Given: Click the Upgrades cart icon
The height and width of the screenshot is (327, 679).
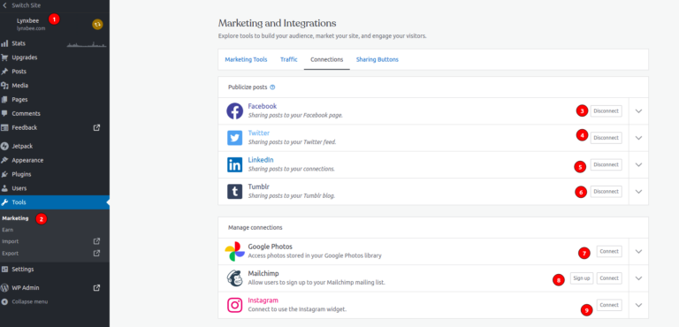Looking at the screenshot, I should (x=4, y=57).
